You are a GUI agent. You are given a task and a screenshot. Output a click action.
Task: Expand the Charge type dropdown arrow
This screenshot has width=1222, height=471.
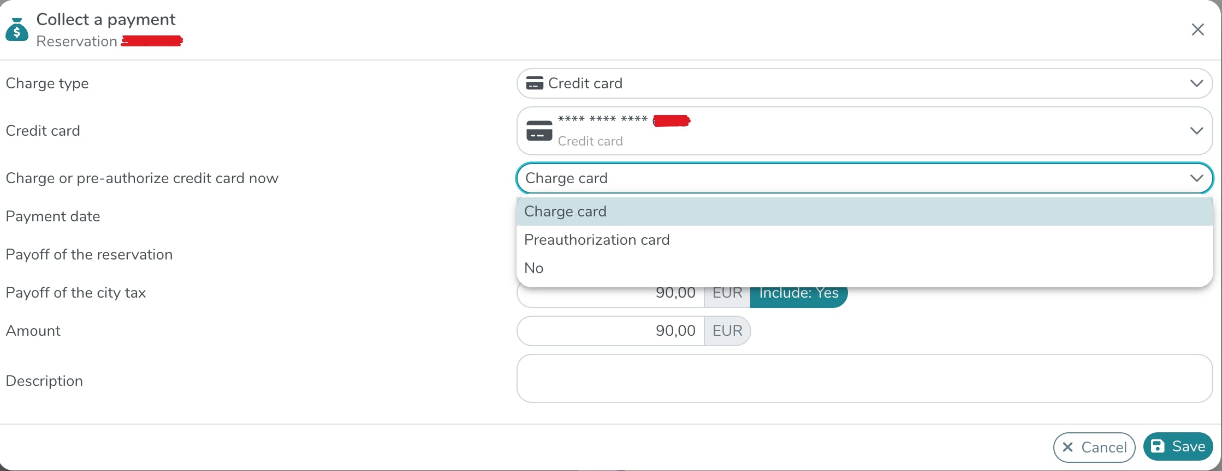pos(1196,83)
